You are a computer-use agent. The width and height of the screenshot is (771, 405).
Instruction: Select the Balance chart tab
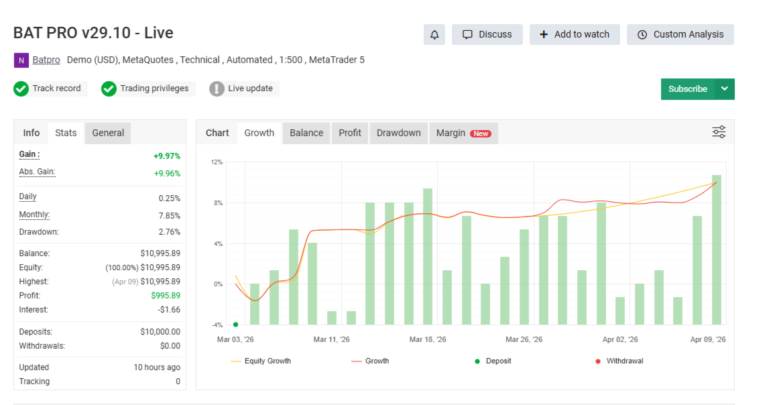point(306,133)
